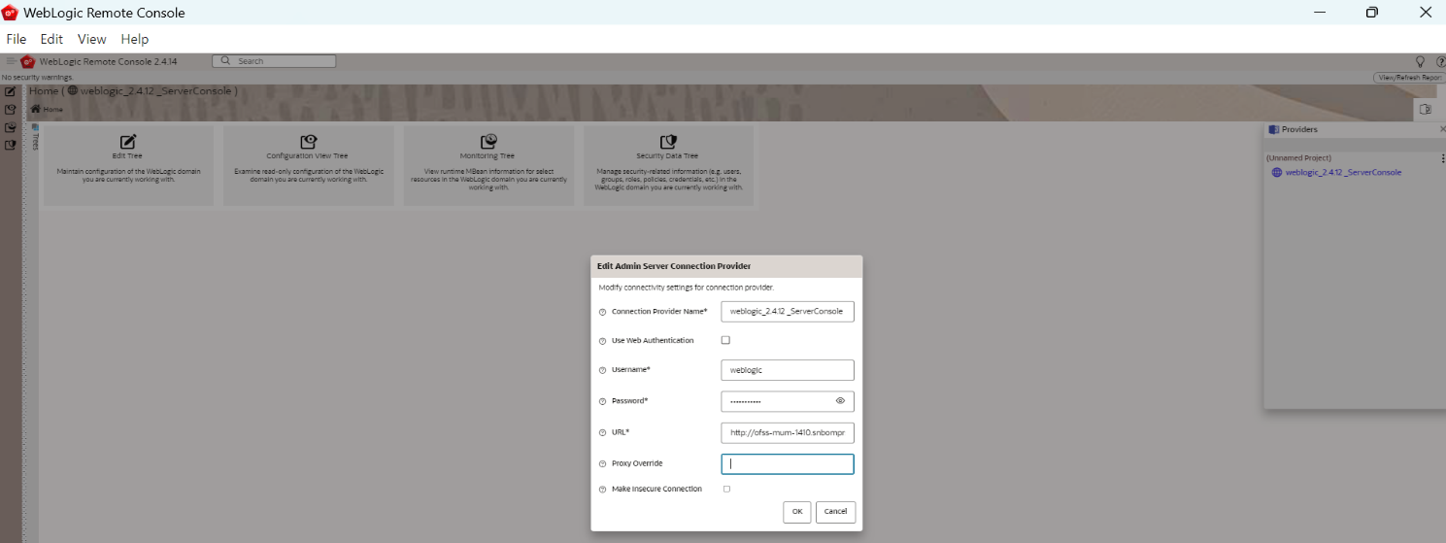1446x543 pixels.
Task: Show password using the eye icon
Action: (x=840, y=400)
